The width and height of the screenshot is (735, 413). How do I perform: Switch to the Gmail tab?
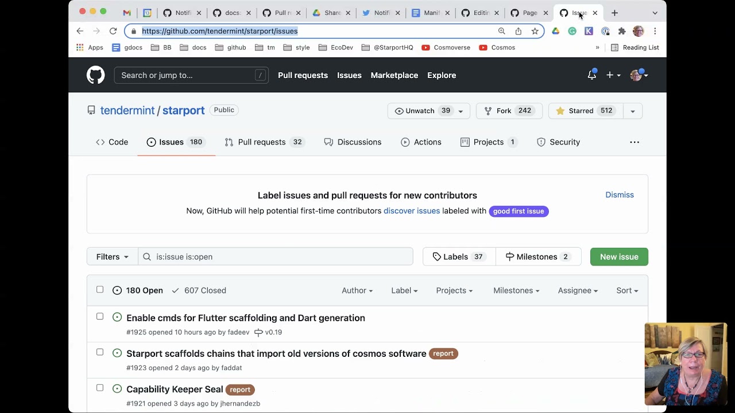tap(127, 13)
